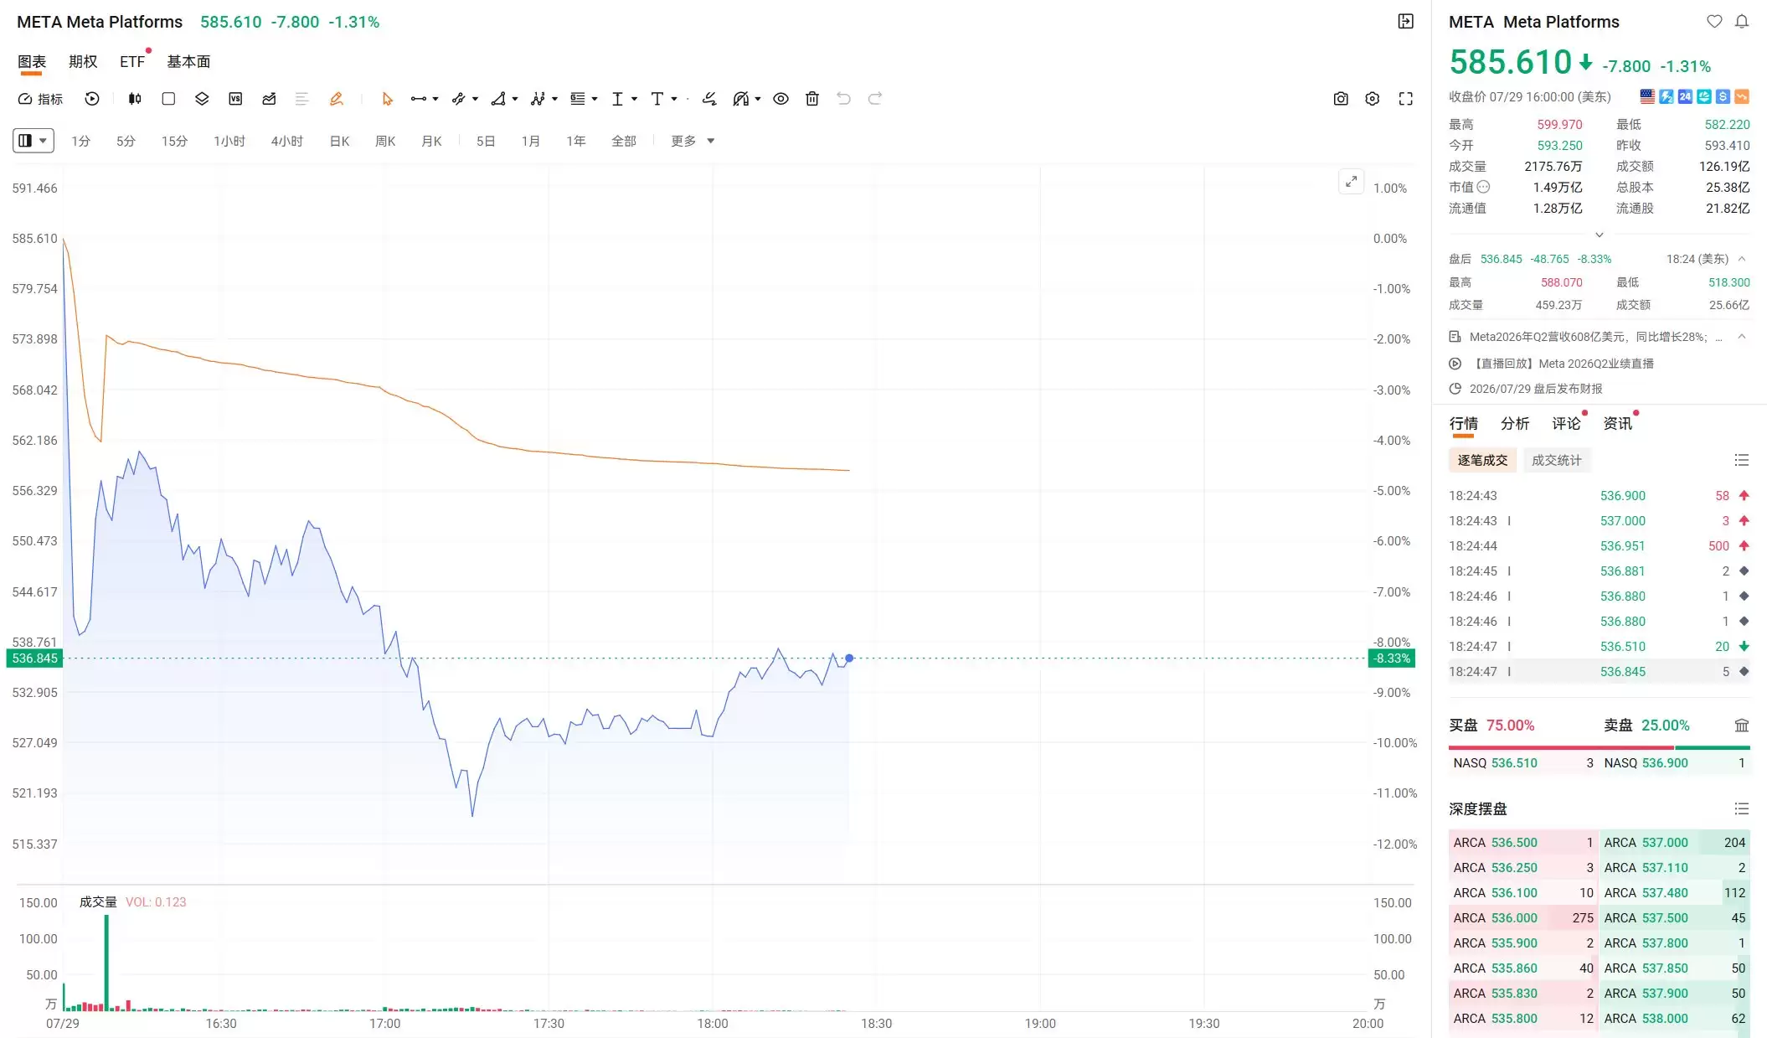1767x1038 pixels.
Task: Open the 更多 timeframe dropdown
Action: click(693, 141)
